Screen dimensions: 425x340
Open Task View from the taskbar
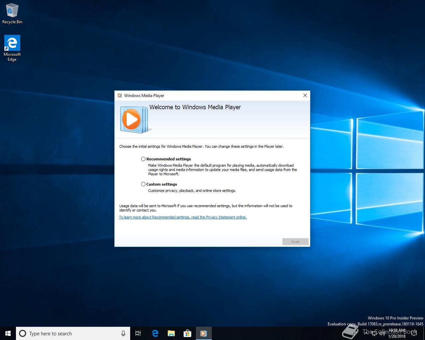138,333
